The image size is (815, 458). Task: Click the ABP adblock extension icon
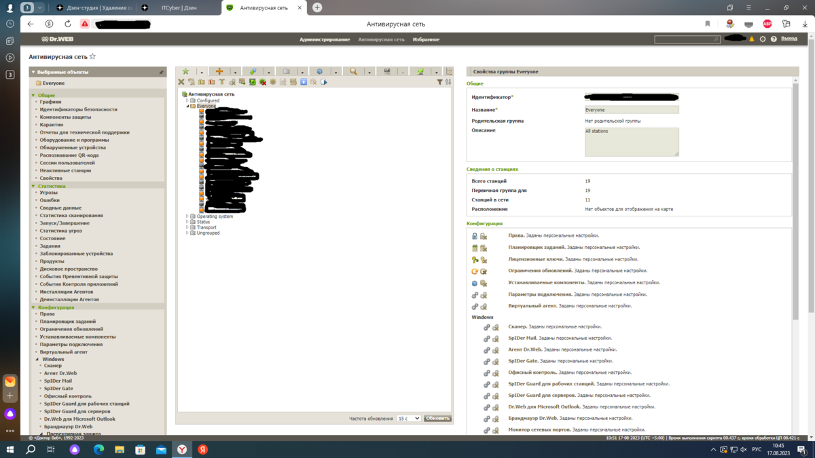coord(767,24)
